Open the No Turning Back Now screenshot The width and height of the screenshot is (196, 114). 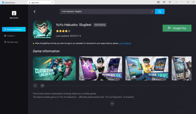pyautogui.click(x=101, y=68)
